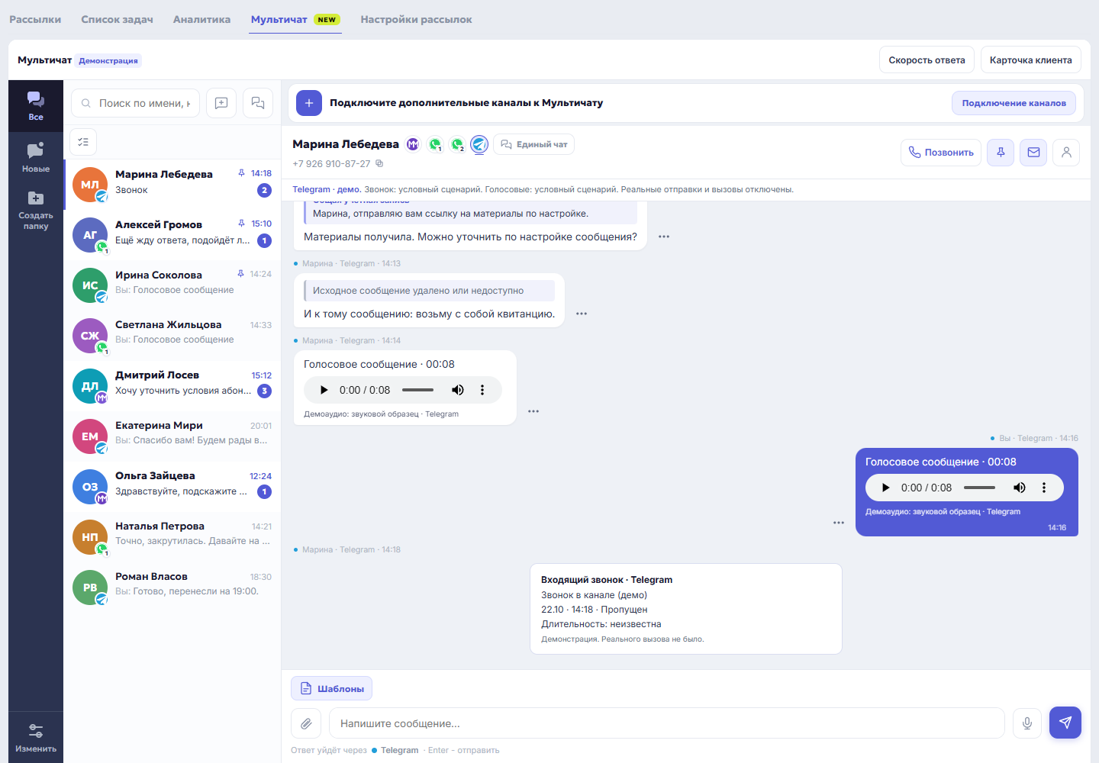Open the task-list filter icon
Image resolution: width=1099 pixels, height=763 pixels.
[x=83, y=142]
